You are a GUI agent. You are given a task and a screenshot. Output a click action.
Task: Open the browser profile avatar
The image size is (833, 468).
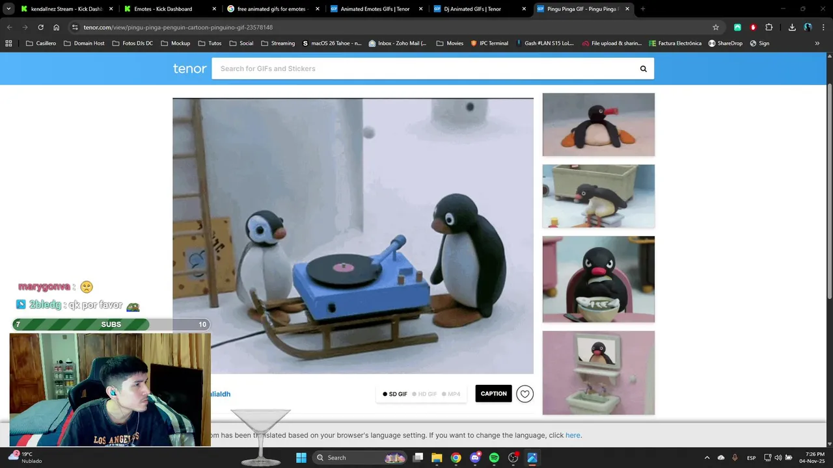click(808, 27)
